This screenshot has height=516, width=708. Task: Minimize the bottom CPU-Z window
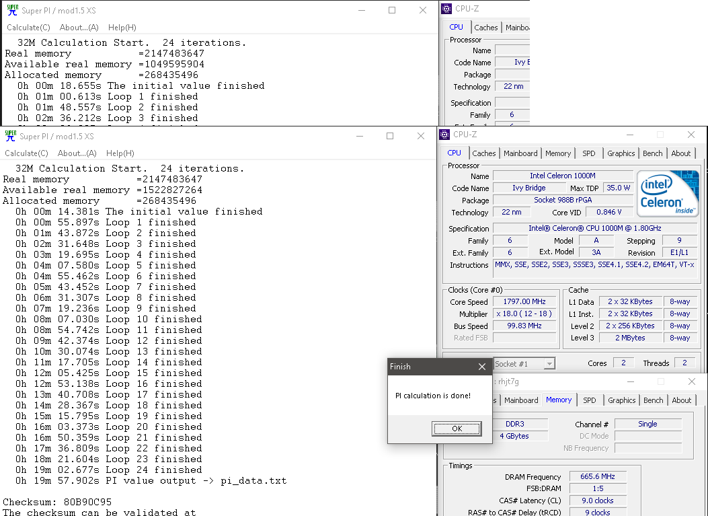click(630, 382)
